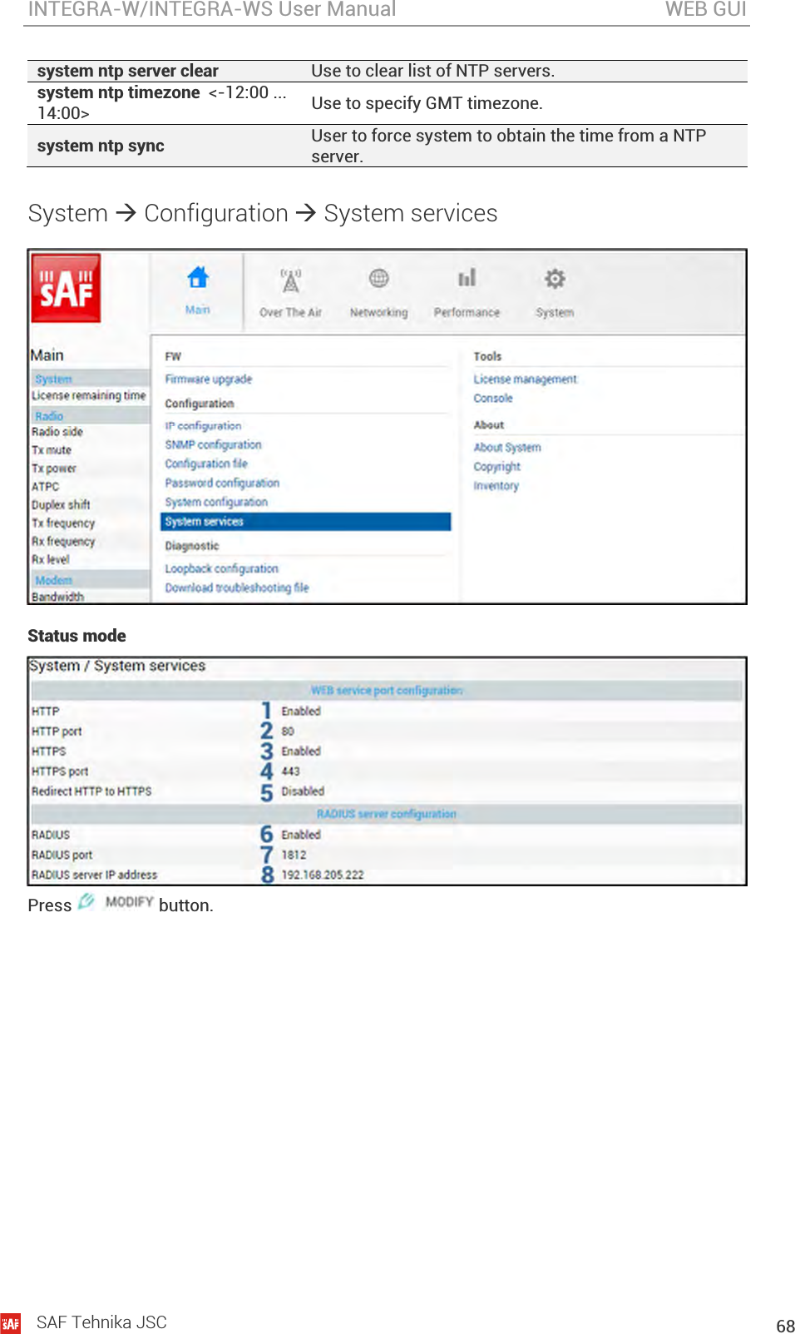Click MODIFY button label
Image resolution: width=795 pixels, height=1334 pixels.
130,902
